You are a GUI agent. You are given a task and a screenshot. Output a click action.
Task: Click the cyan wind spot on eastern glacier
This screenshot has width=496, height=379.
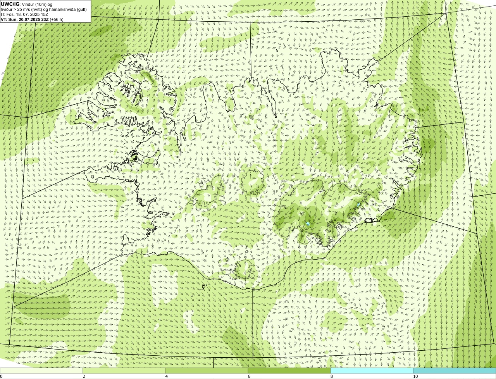point(359,204)
